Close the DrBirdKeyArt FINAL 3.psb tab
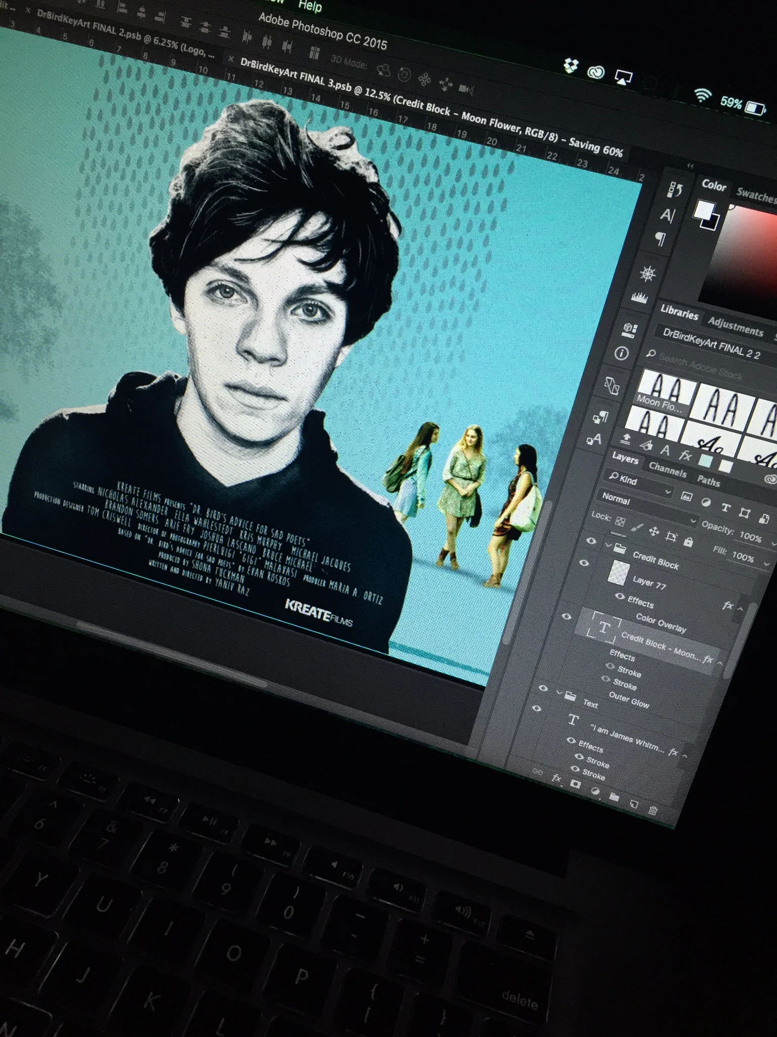This screenshot has height=1037, width=777. pos(231,59)
